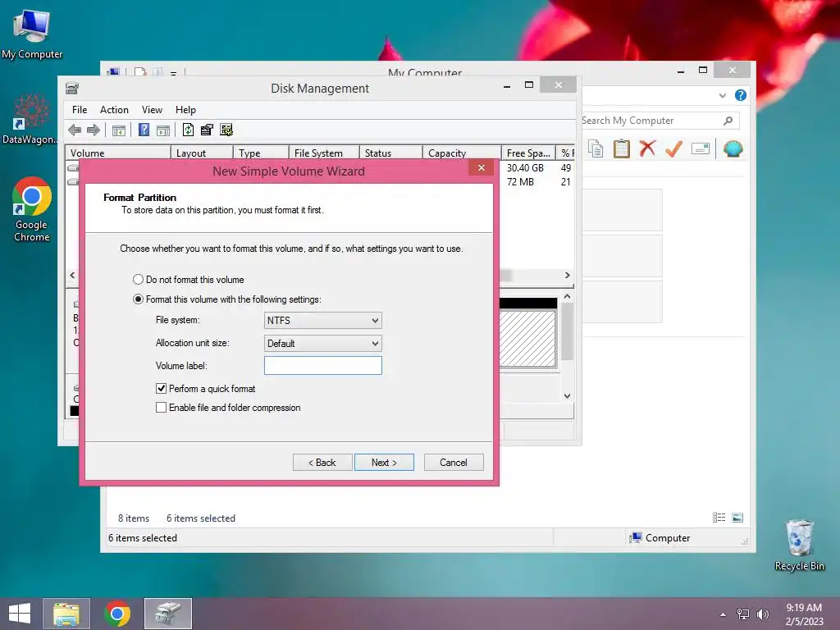Click the Volume label text field
The image size is (840, 630).
(x=323, y=365)
